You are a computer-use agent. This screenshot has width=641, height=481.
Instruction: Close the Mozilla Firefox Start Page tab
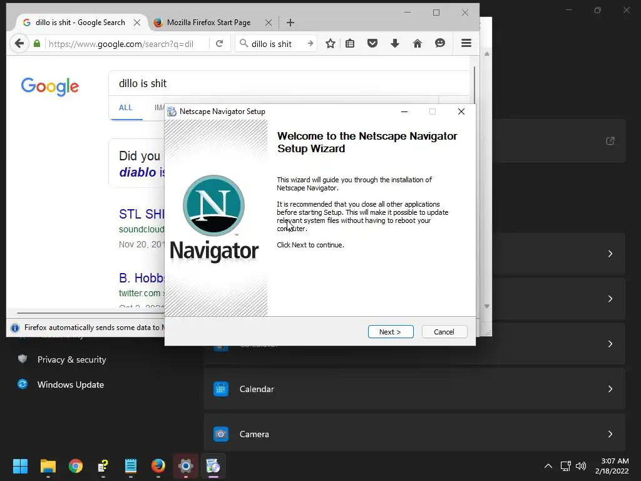pos(268,23)
